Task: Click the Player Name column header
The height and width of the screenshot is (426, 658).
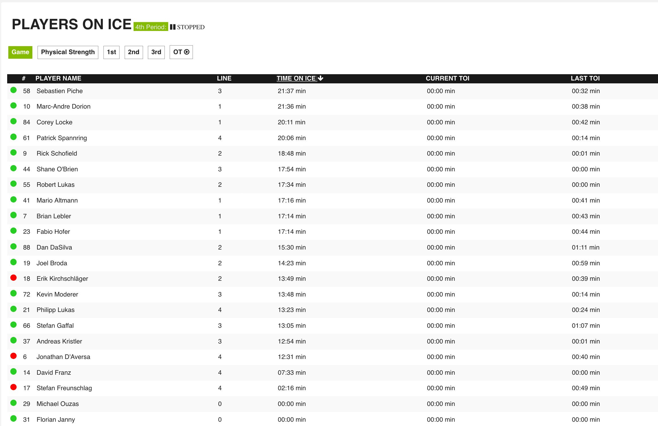Action: point(58,78)
